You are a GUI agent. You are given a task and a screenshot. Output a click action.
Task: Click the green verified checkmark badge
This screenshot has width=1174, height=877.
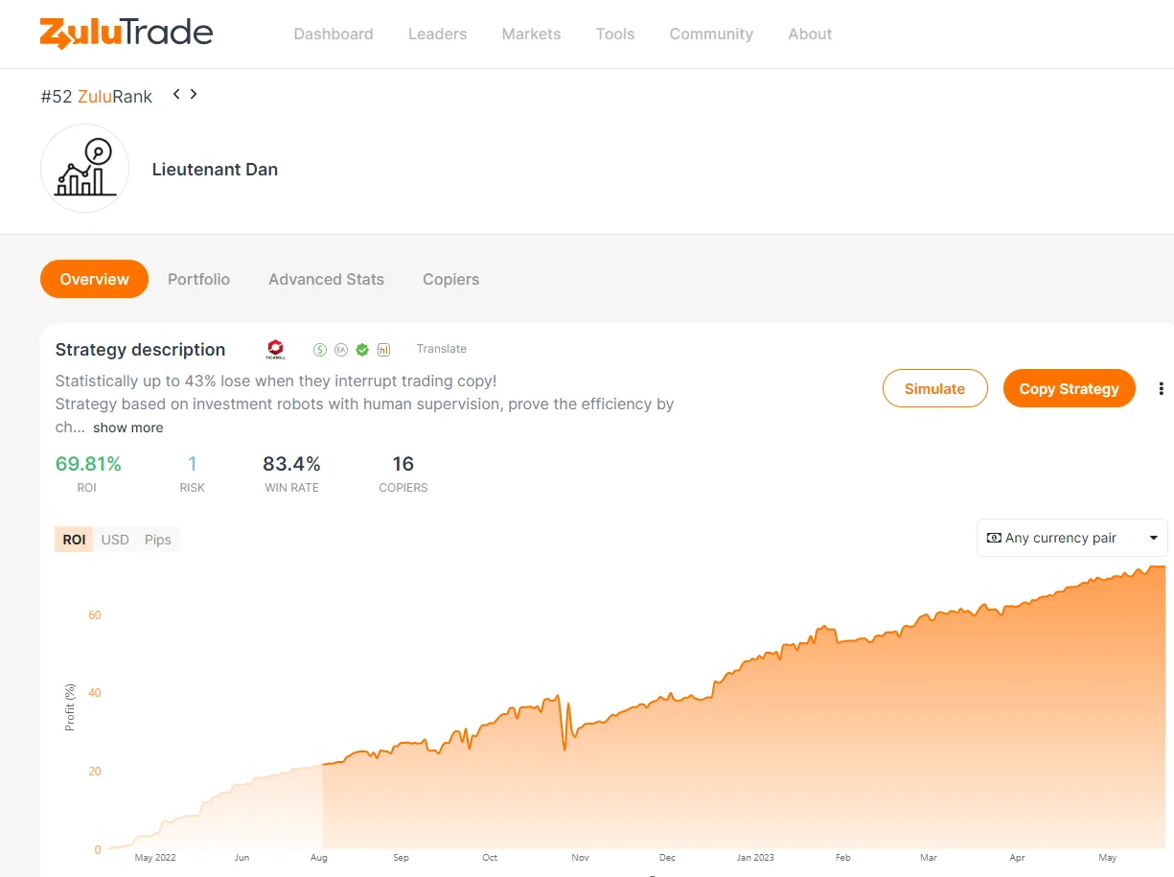362,350
